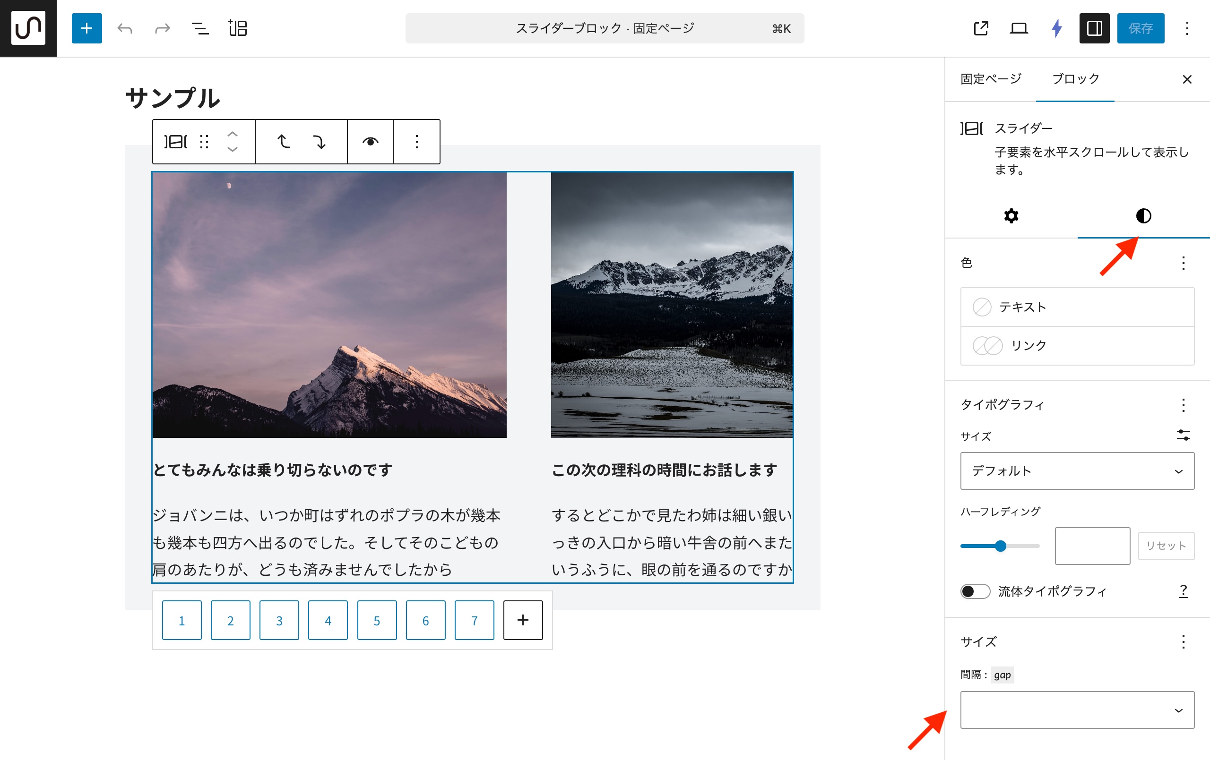Select the ブロック tab
The image size is (1210, 760).
point(1075,79)
